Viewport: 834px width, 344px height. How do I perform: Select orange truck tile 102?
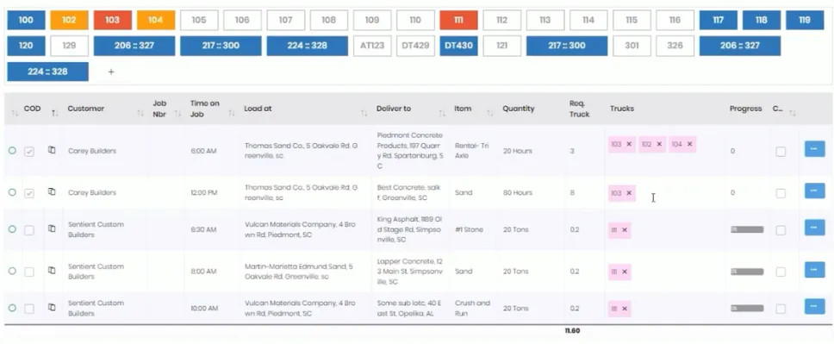[x=69, y=20]
